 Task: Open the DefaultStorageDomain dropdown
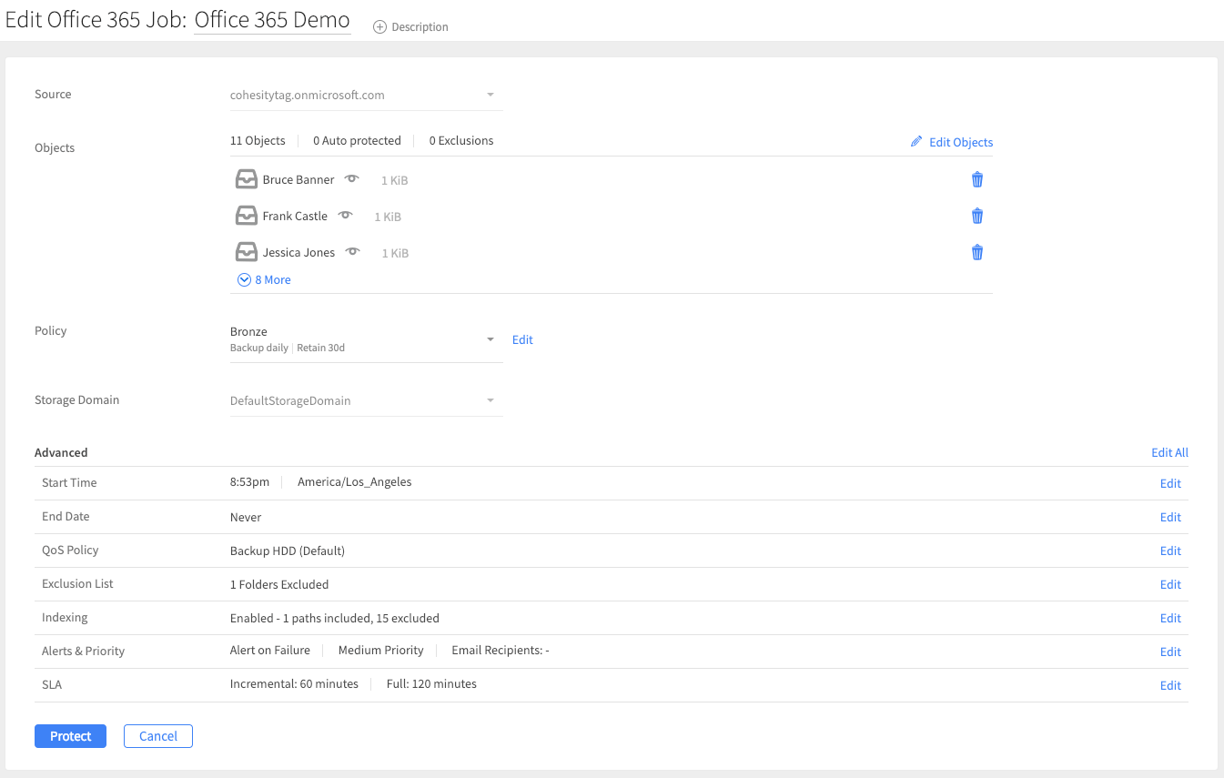491,400
